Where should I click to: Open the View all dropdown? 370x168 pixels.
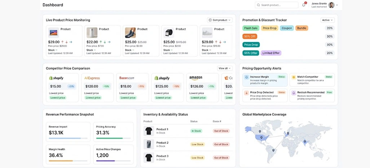pyautogui.click(x=225, y=68)
